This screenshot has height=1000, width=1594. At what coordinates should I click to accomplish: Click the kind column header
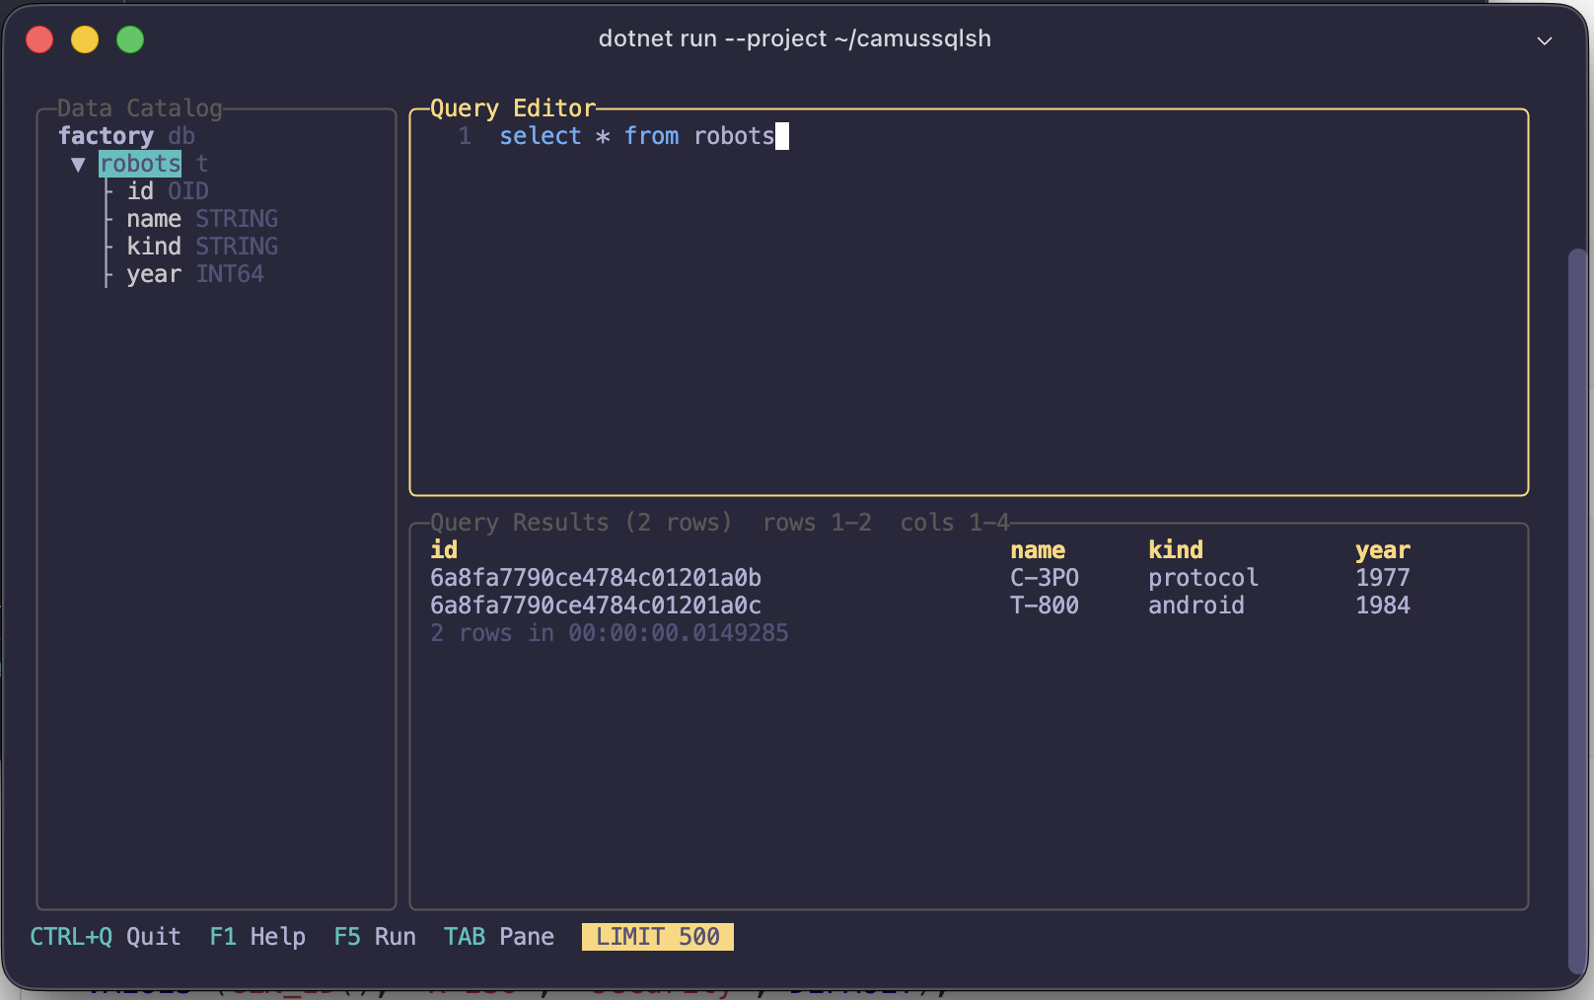1176,550
